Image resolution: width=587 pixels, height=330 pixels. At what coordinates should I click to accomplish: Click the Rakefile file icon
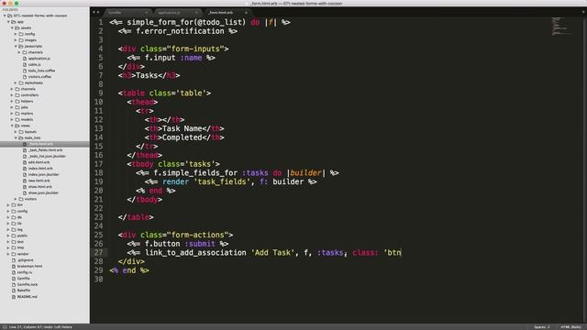pyautogui.click(x=14, y=291)
